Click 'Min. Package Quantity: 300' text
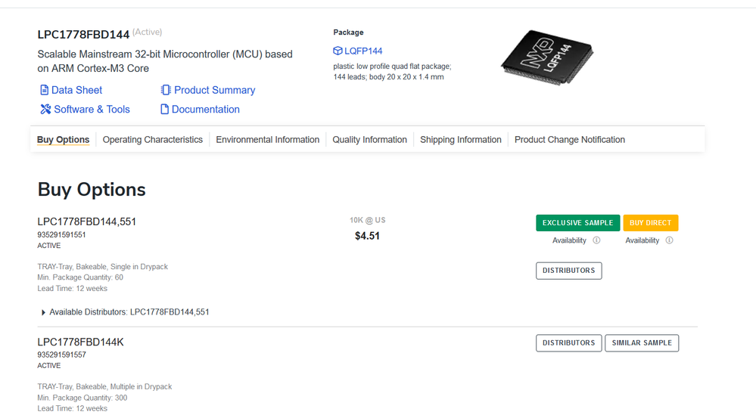The height and width of the screenshot is (415, 756). (82, 398)
